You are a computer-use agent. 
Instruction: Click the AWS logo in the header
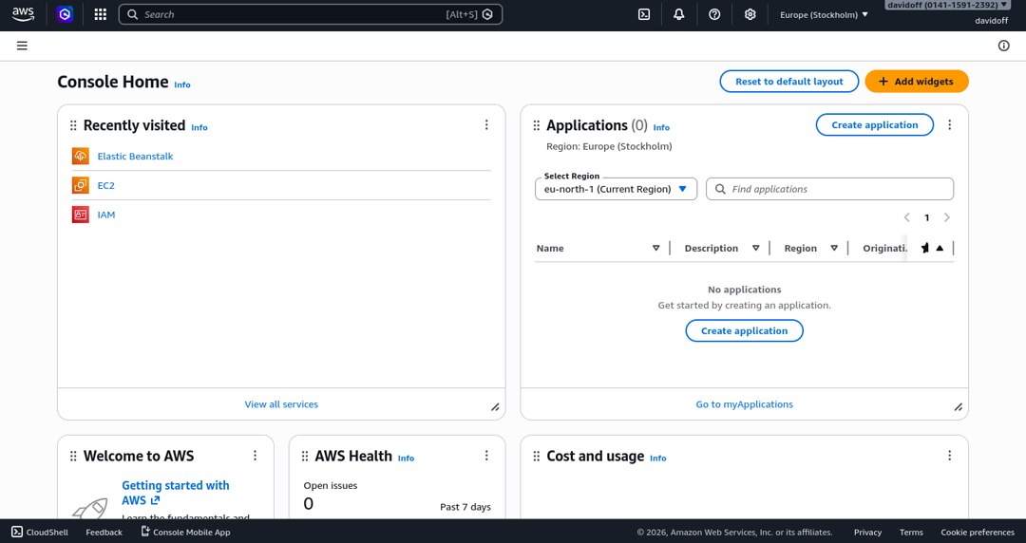point(23,14)
